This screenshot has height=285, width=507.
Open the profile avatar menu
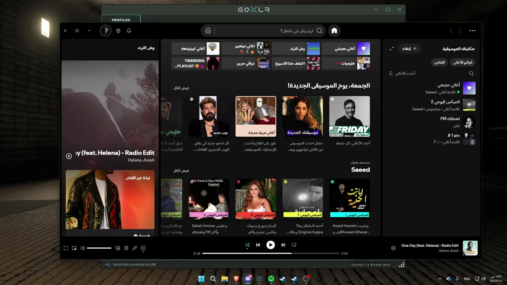coord(105,30)
